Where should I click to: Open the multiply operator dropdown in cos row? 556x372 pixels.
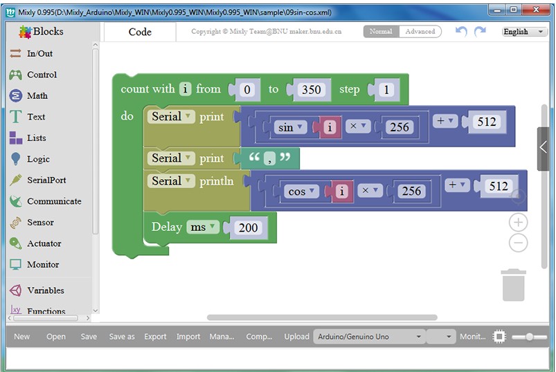370,191
